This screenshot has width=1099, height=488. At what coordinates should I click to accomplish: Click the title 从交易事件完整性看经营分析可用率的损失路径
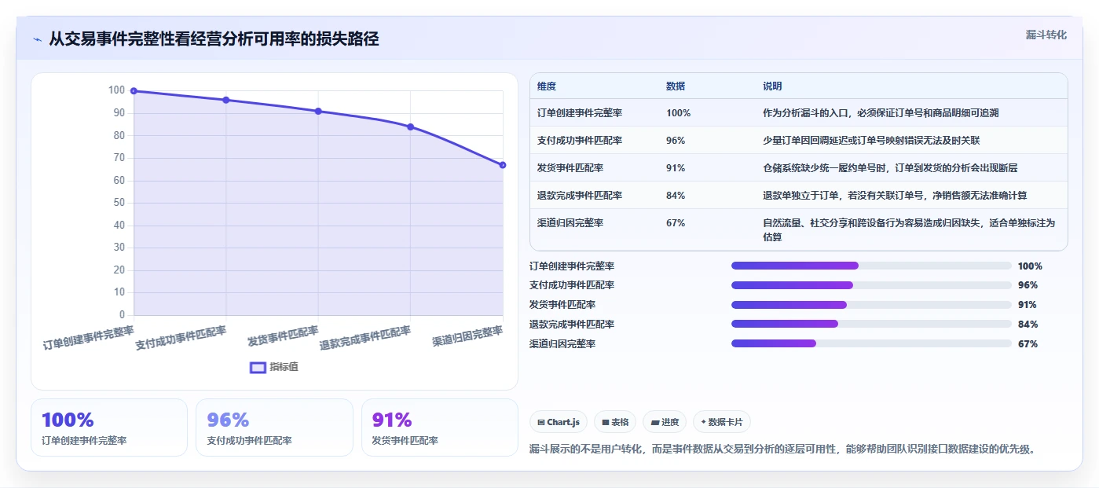coord(214,39)
